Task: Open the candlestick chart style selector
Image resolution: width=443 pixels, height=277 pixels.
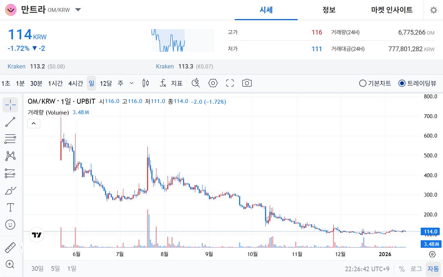Action: pos(146,83)
